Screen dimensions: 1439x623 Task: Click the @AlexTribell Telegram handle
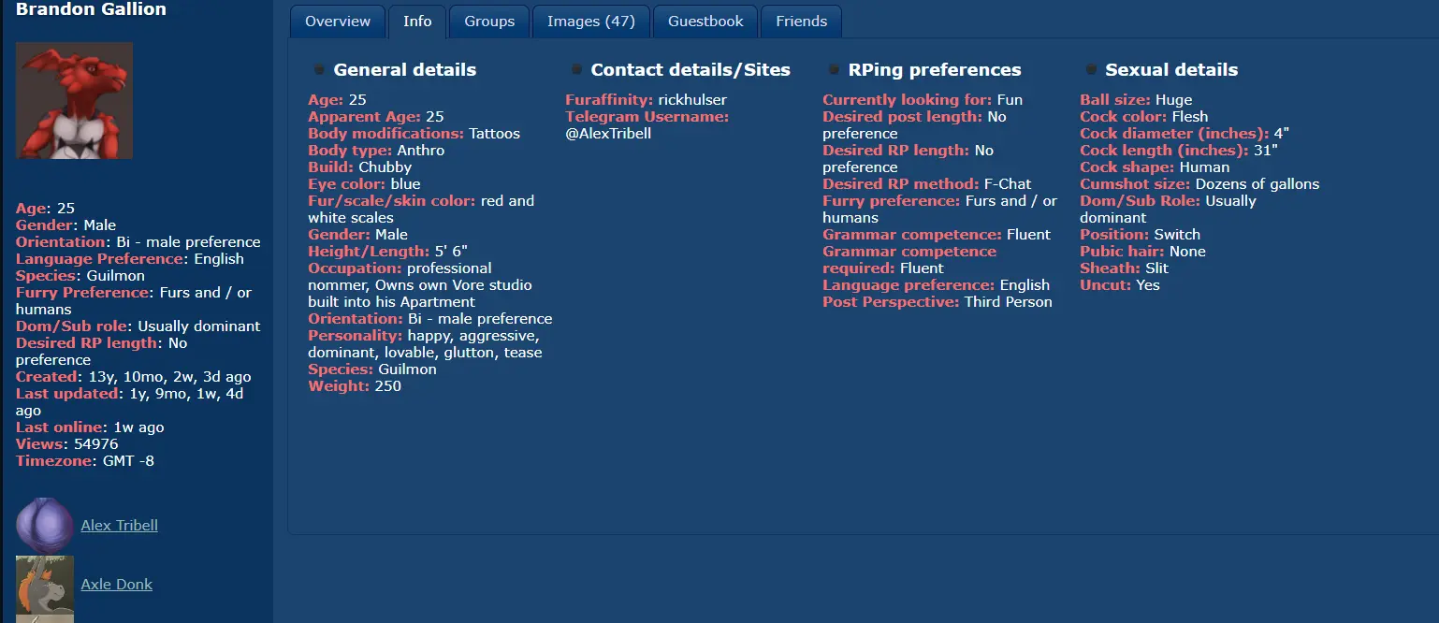click(608, 134)
